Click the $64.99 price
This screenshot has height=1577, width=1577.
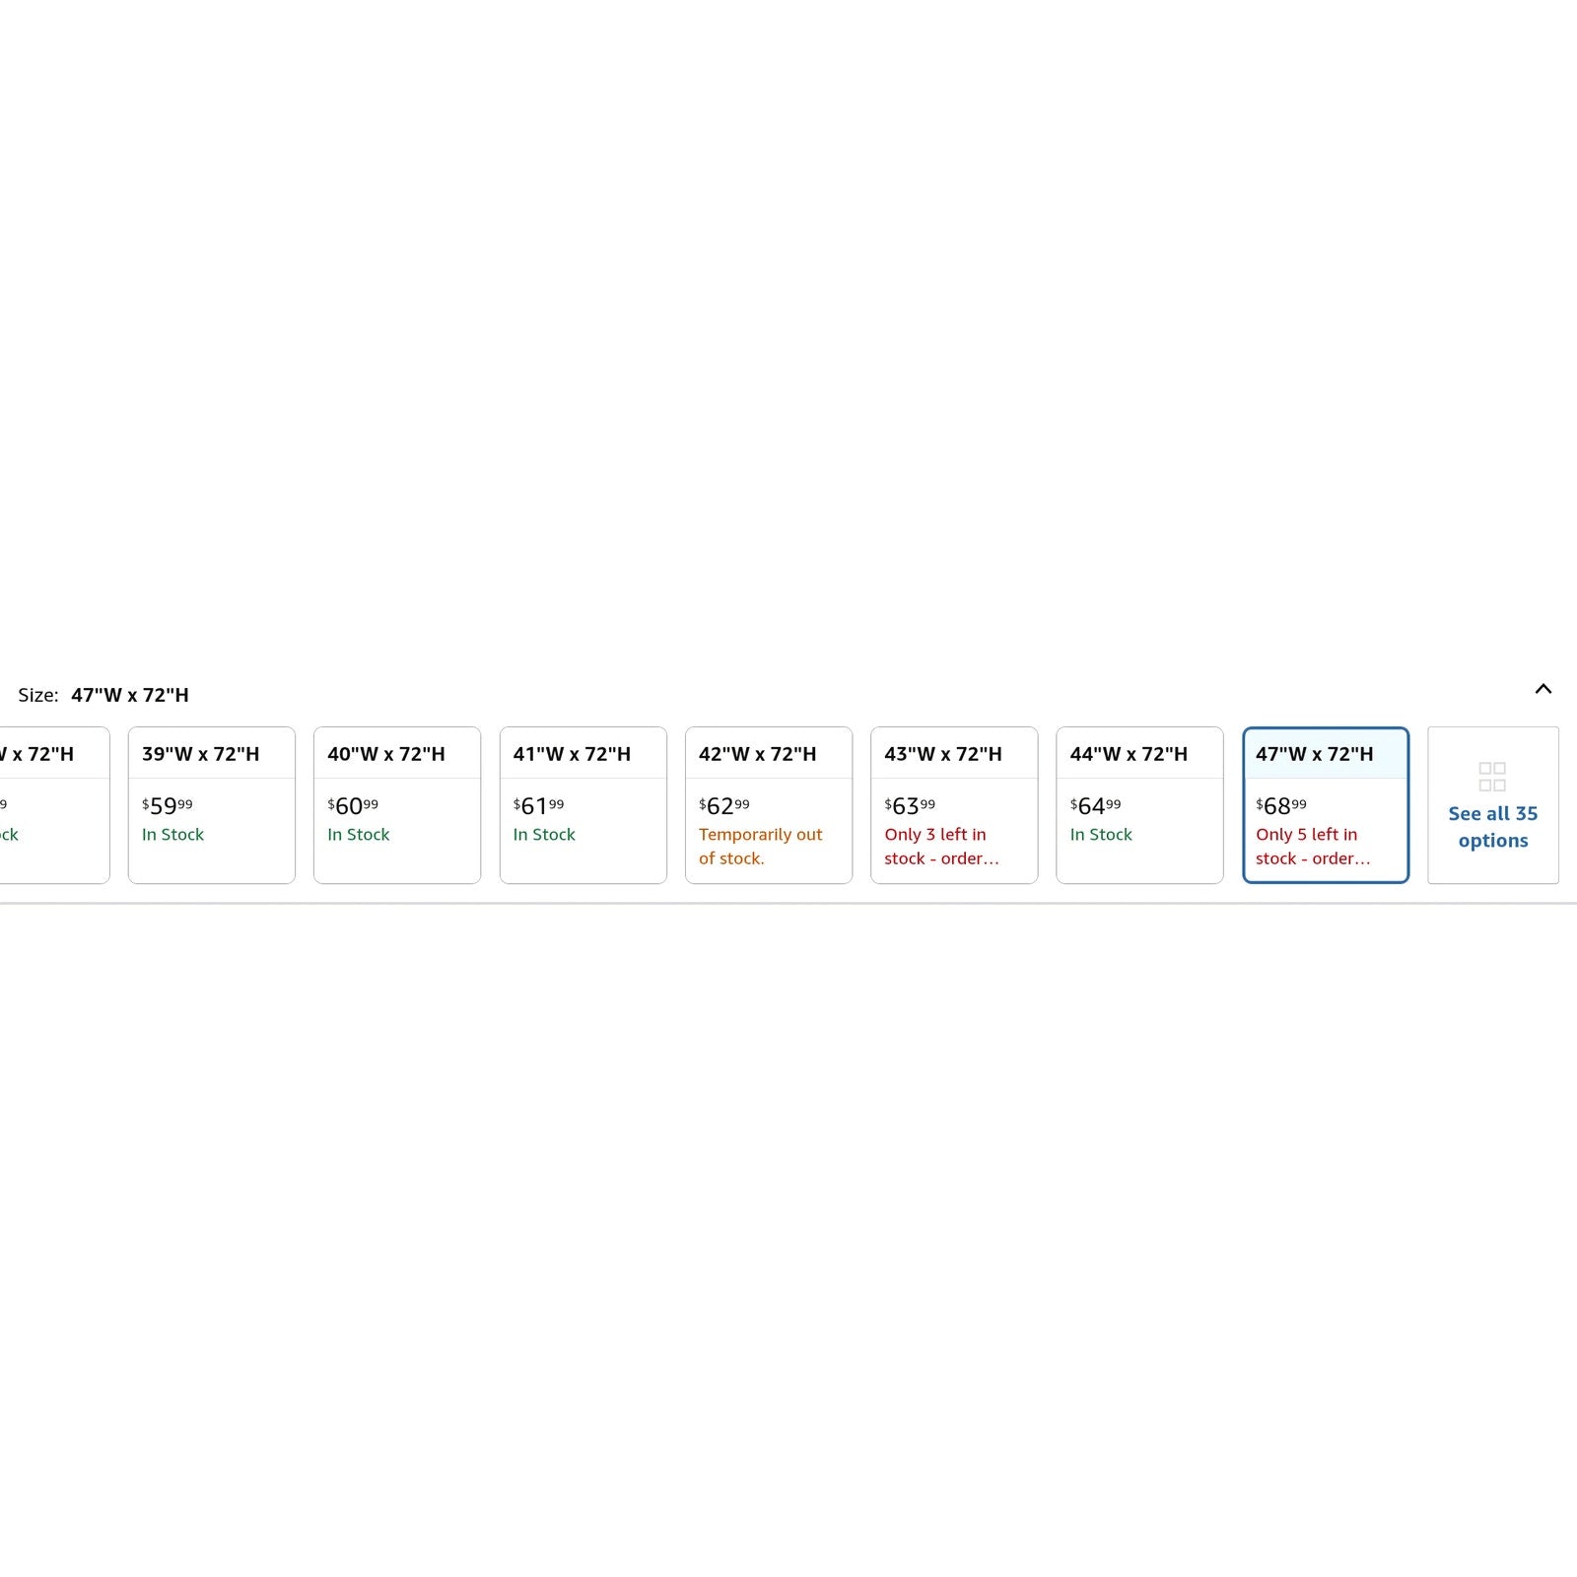tap(1095, 805)
